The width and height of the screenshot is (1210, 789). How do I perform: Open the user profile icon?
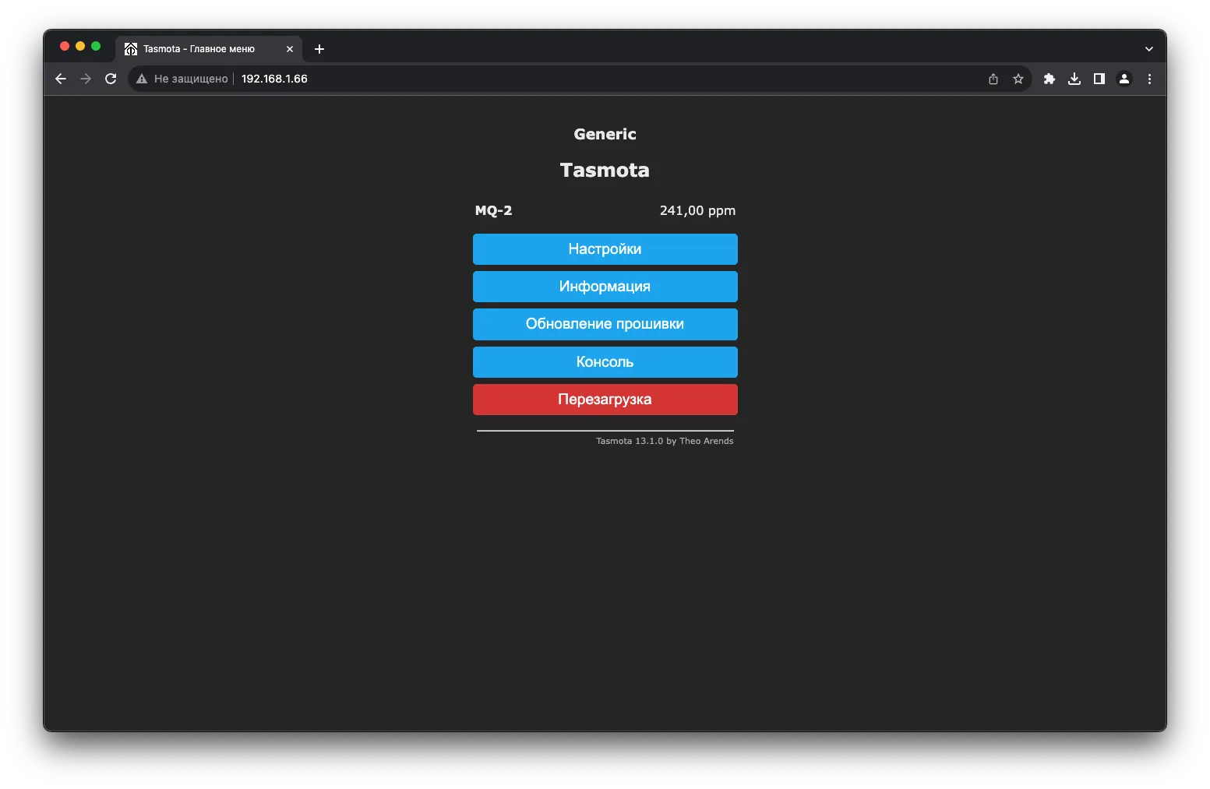click(x=1124, y=79)
